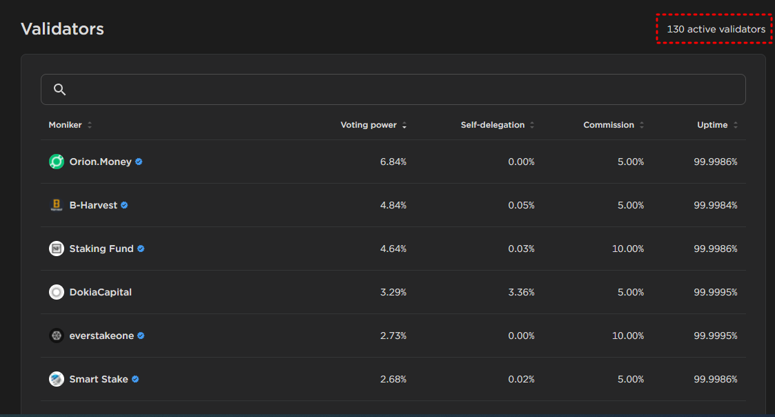Click B-Harvest uptime 99.9984%
This screenshot has width=775, height=417.
coord(716,205)
